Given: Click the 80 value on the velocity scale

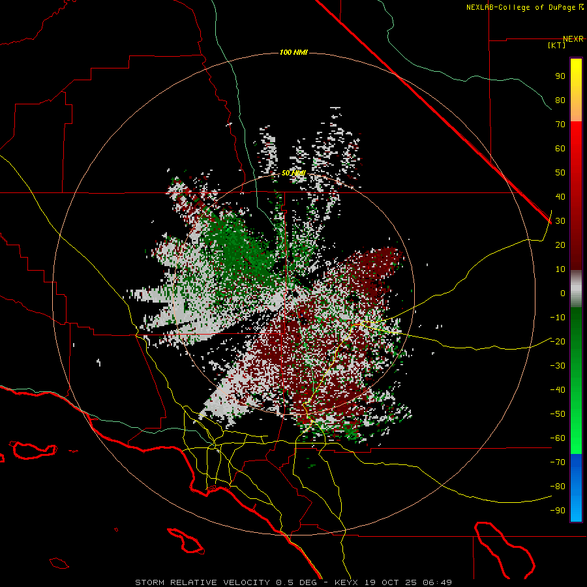Looking at the screenshot, I should tap(560, 100).
